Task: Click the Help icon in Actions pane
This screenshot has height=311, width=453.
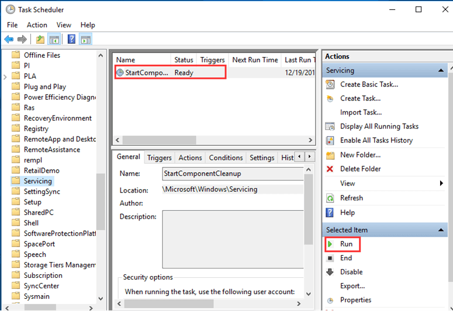Action: (330, 212)
